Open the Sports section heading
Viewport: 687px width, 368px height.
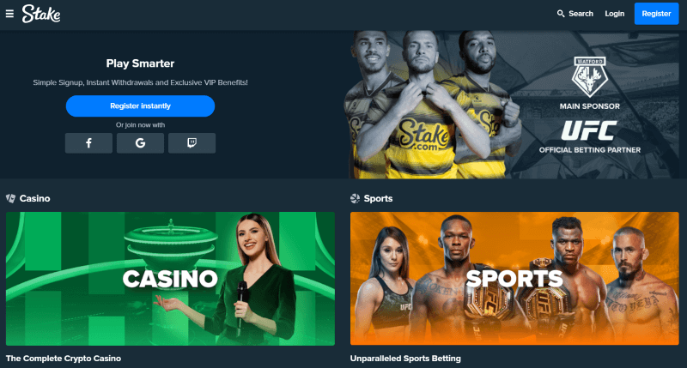coord(378,199)
